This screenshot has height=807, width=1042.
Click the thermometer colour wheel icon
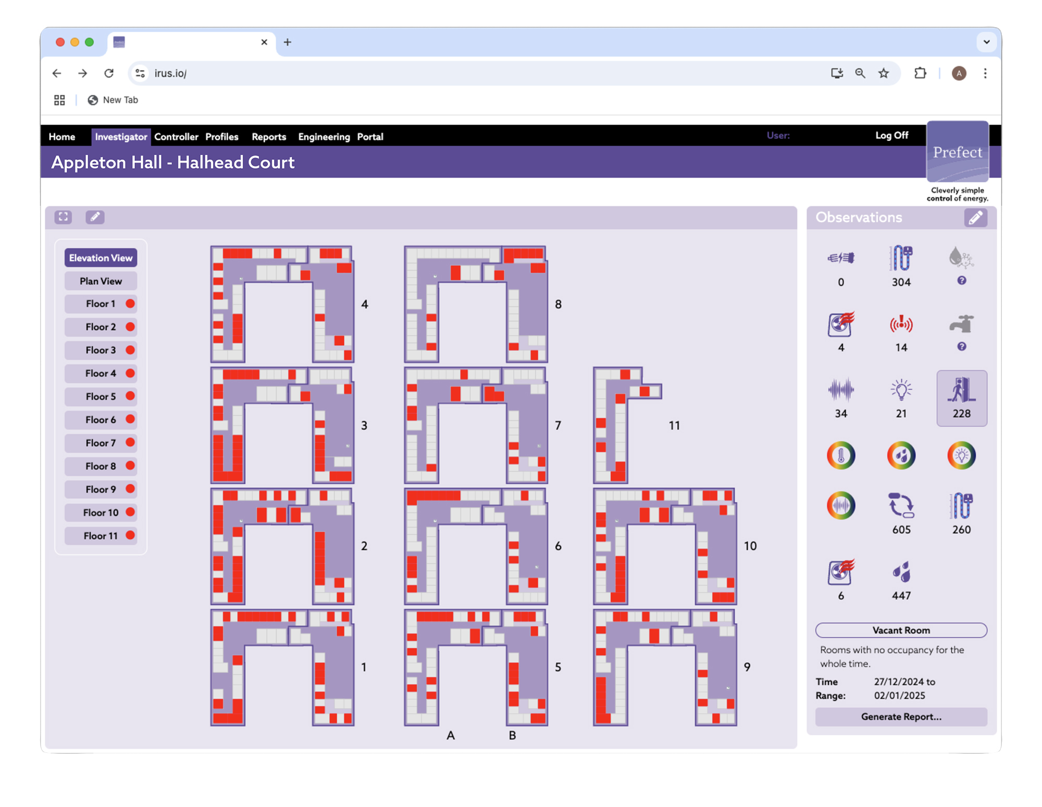click(x=840, y=456)
